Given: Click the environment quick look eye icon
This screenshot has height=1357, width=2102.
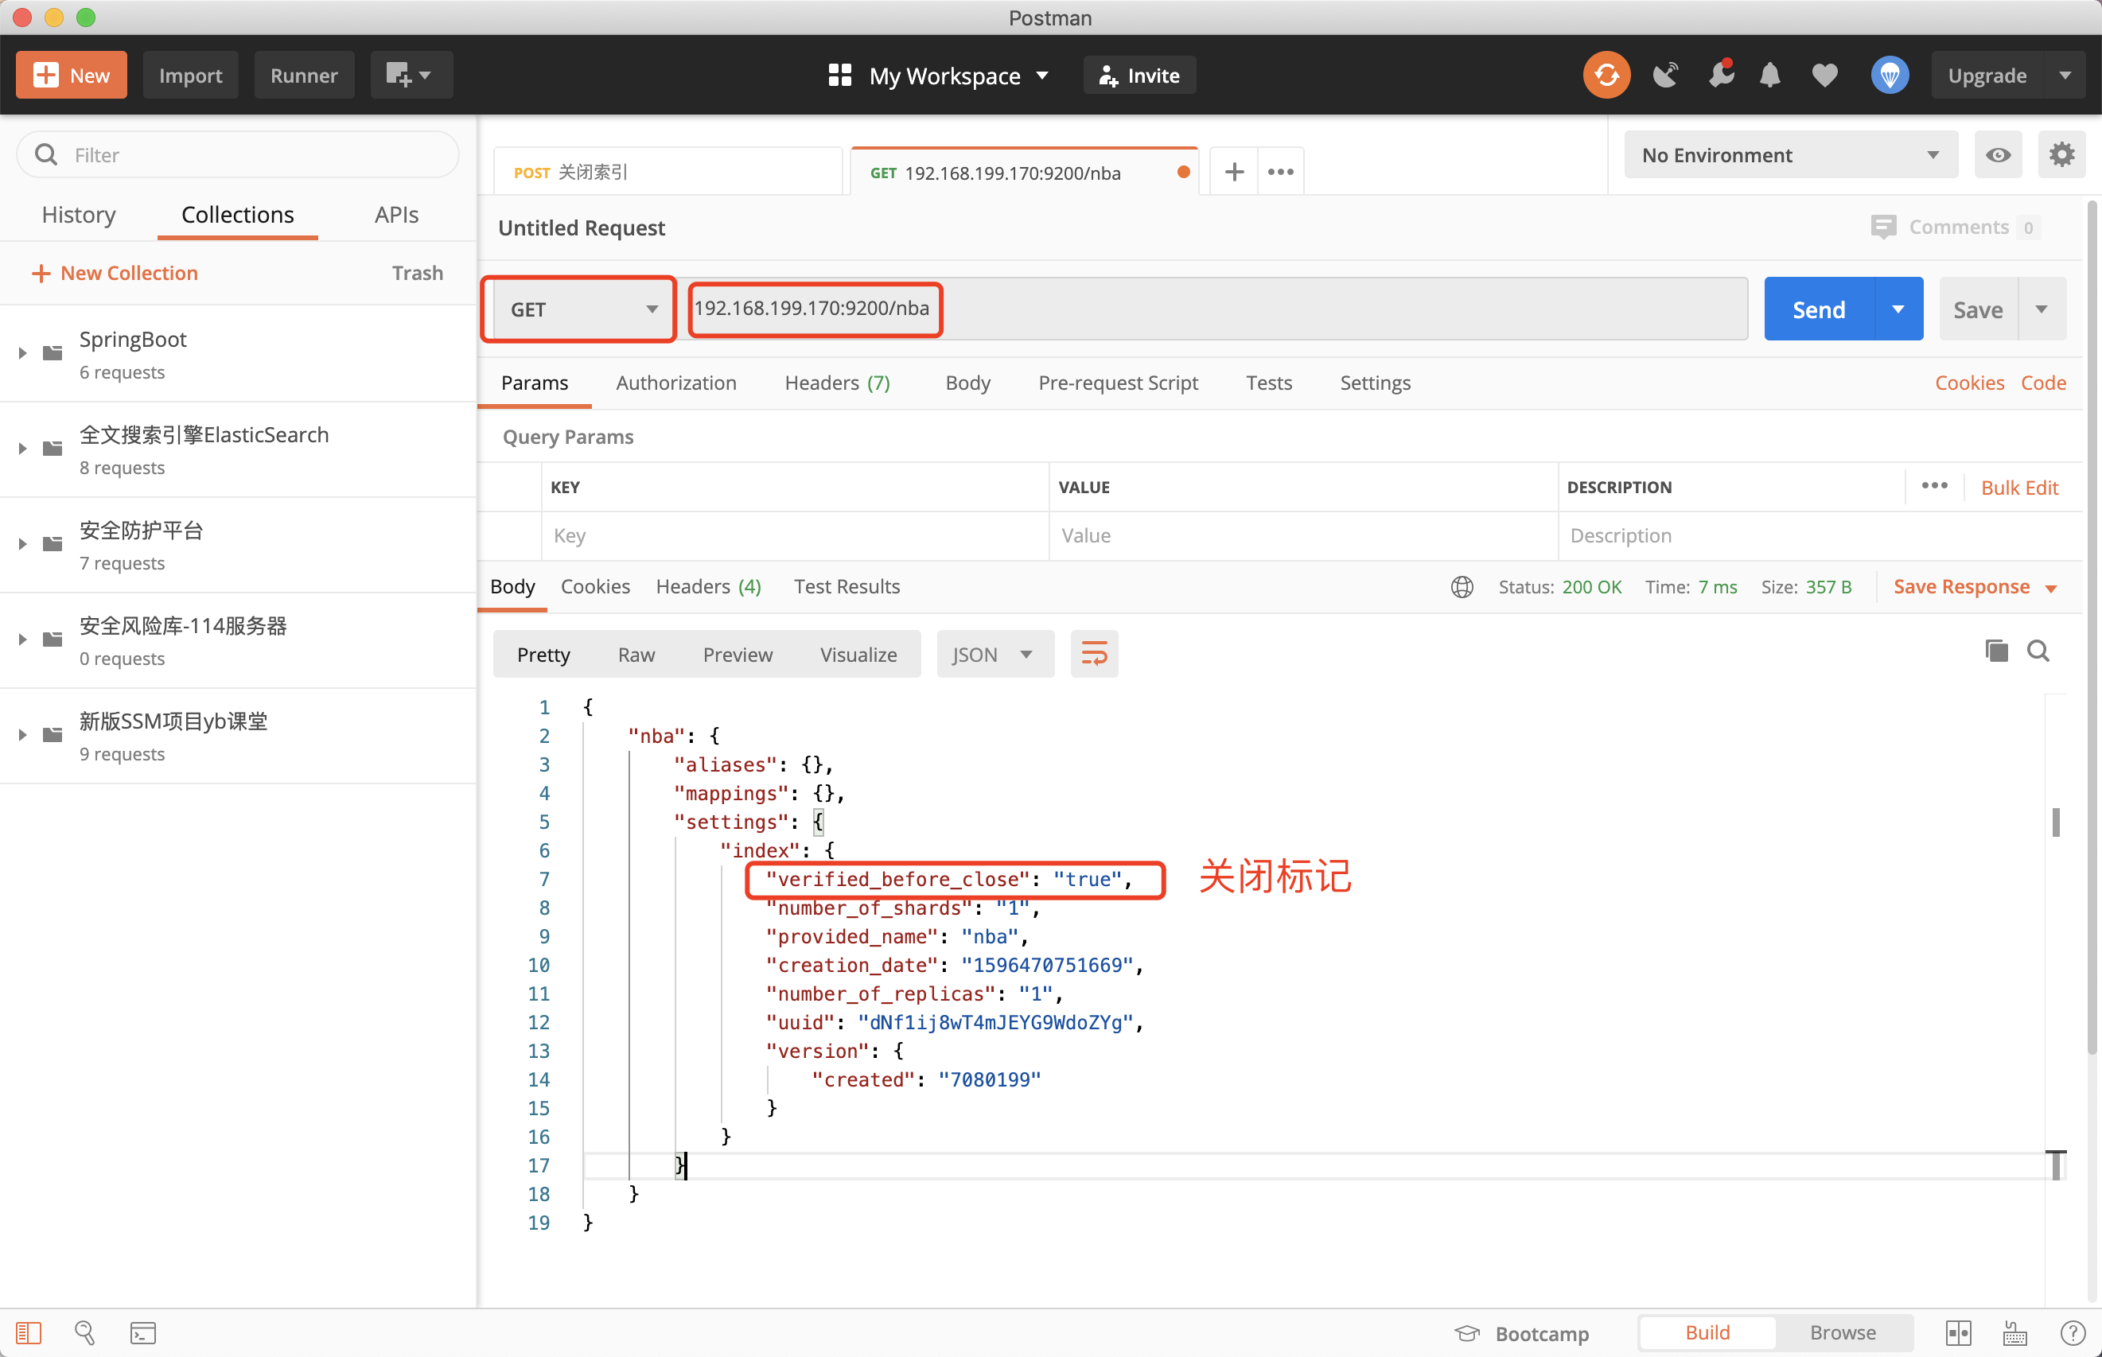Looking at the screenshot, I should 1997,155.
